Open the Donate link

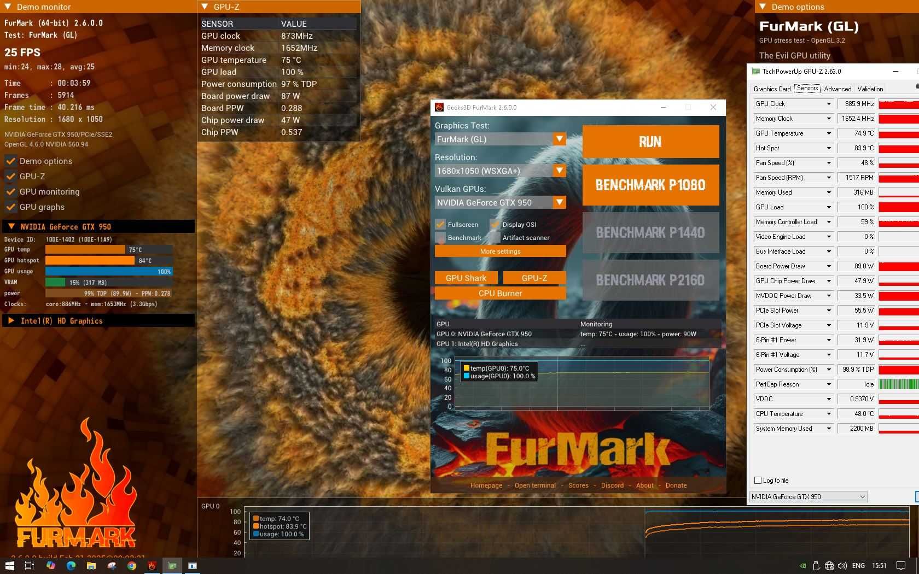tap(676, 485)
